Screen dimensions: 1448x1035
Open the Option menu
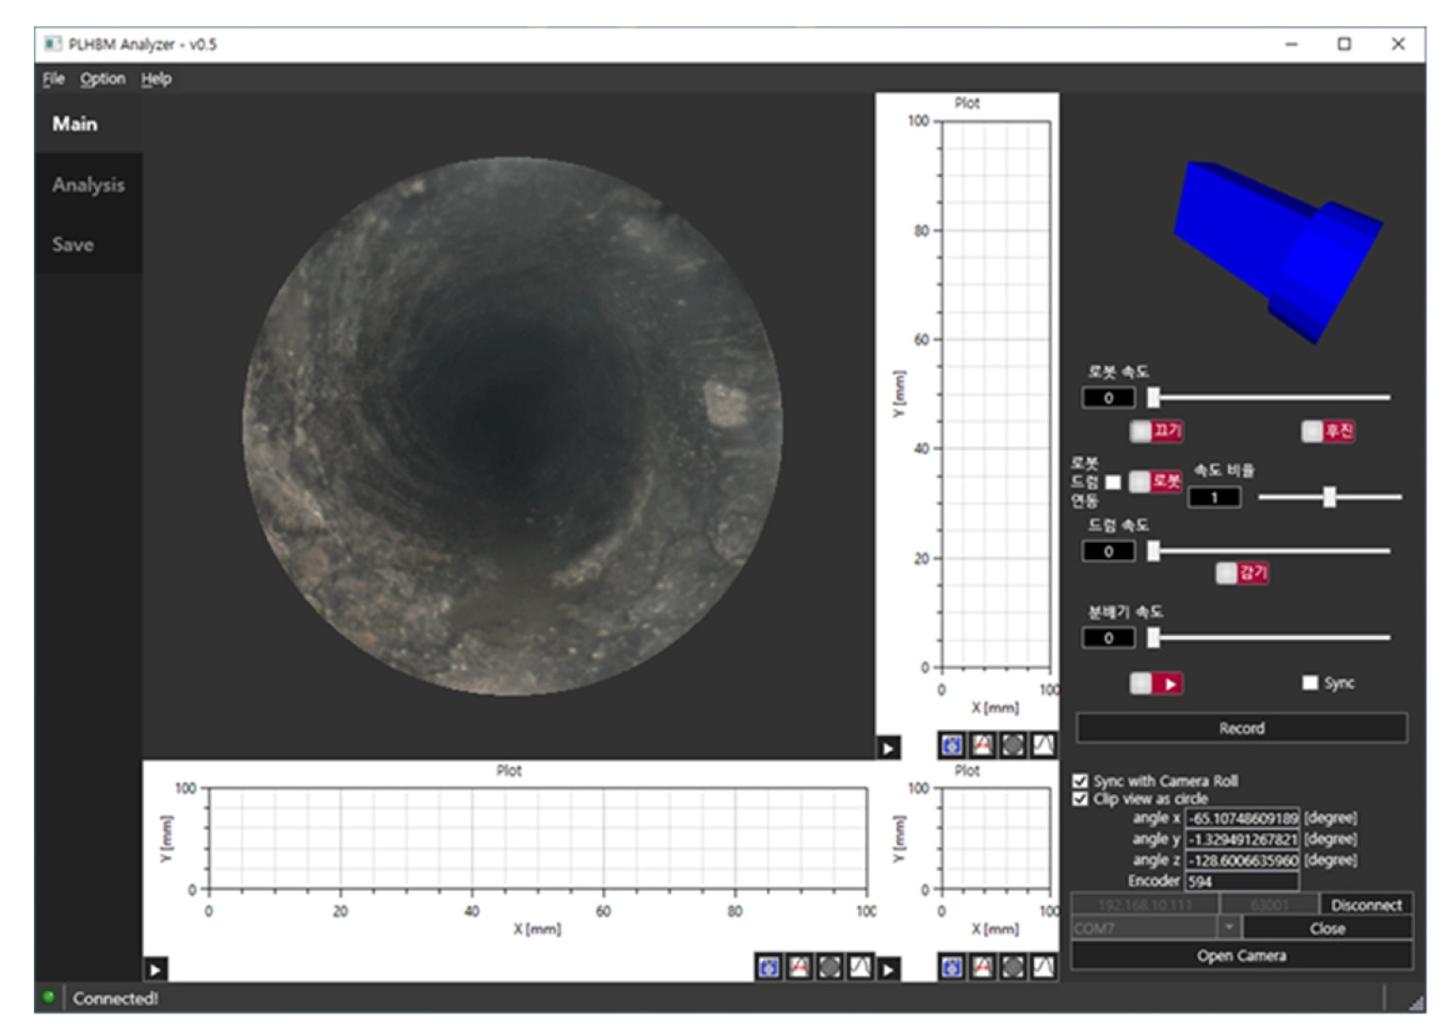click(102, 79)
